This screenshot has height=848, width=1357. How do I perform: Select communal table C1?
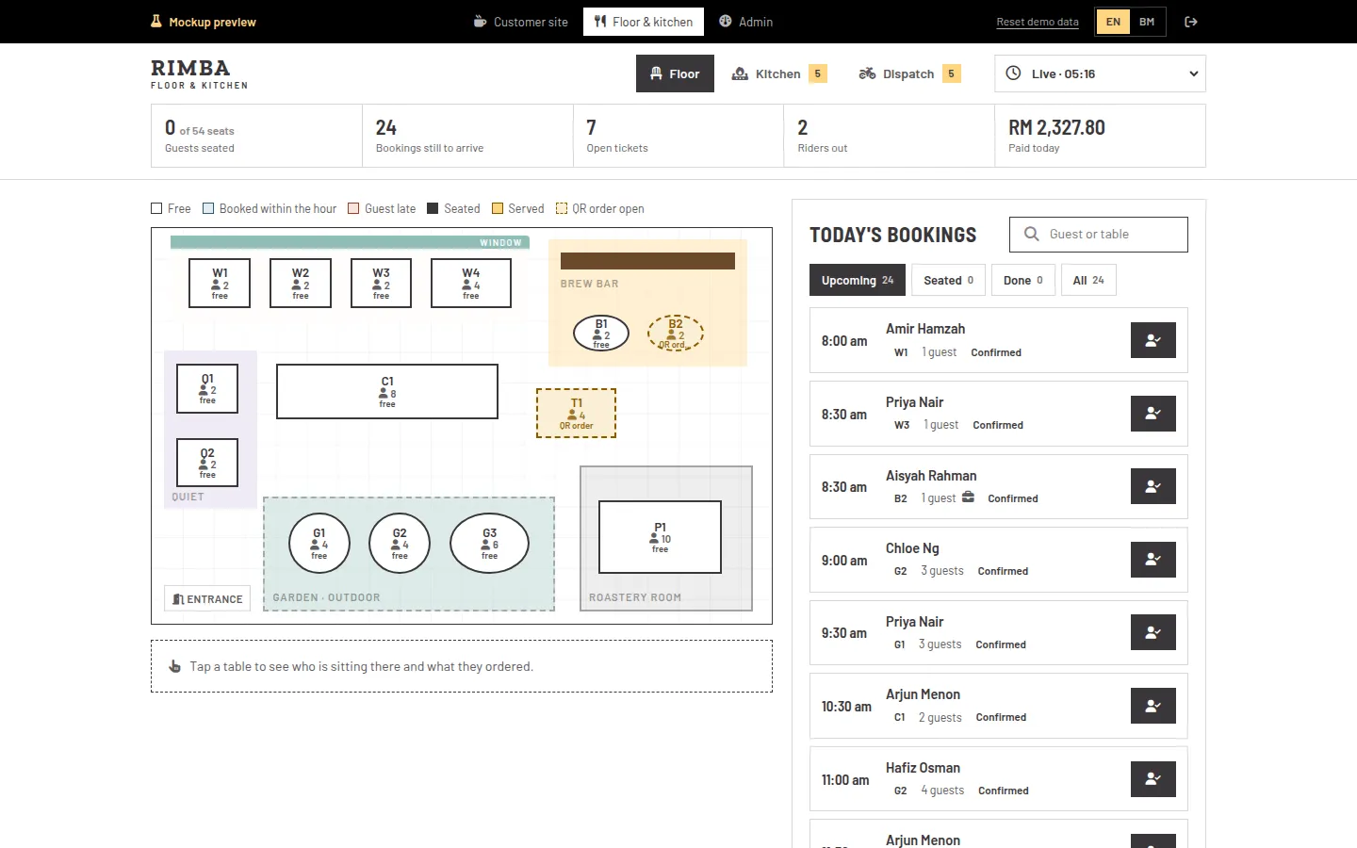click(x=387, y=392)
